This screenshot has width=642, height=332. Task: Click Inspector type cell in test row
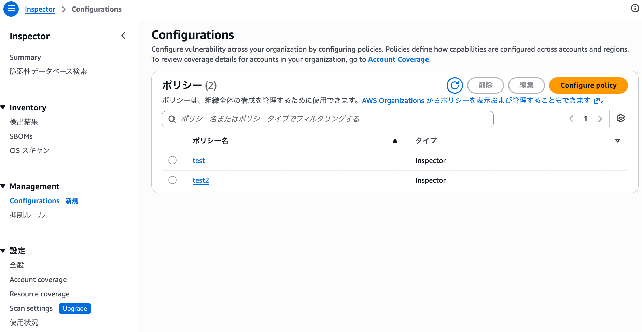point(431,161)
